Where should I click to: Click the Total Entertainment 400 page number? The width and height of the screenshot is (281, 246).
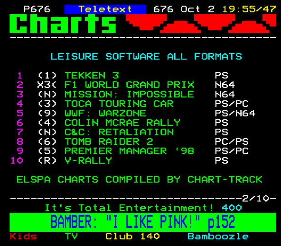point(232,208)
